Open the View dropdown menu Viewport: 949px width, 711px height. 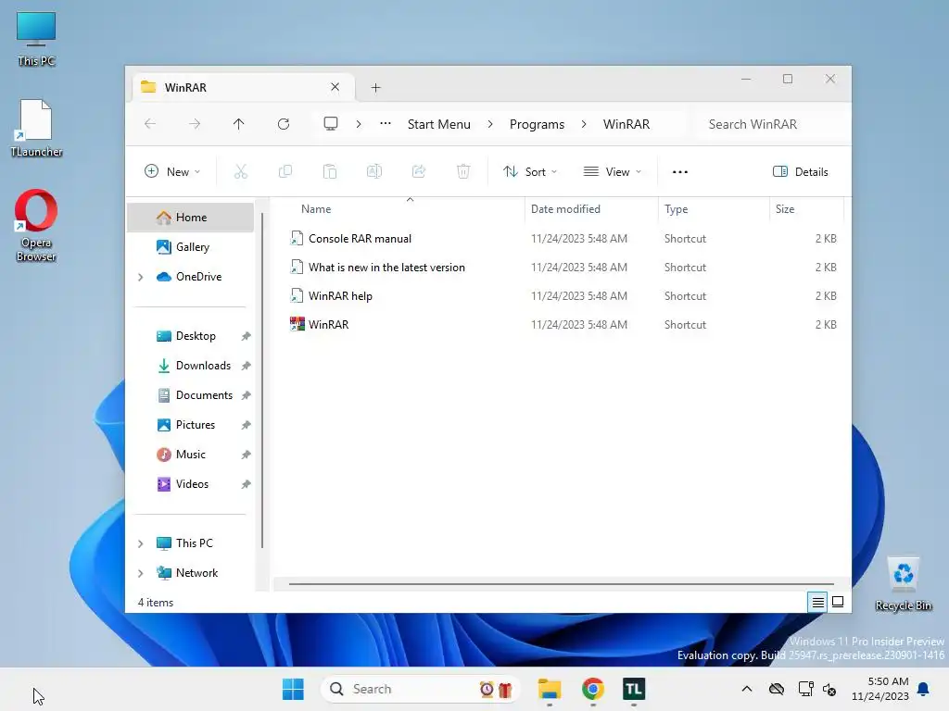(x=612, y=171)
